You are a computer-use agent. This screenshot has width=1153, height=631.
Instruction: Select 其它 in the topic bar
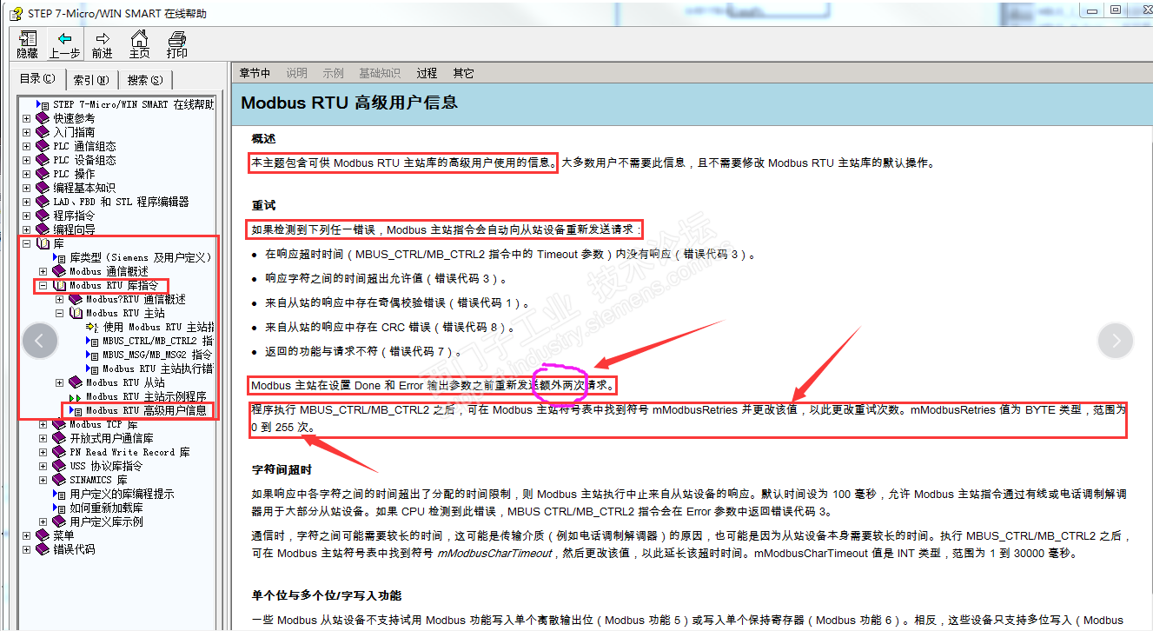[x=464, y=73]
